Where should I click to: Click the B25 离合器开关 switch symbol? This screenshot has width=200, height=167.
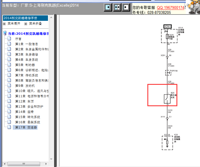point(167,99)
